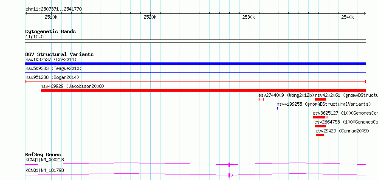This screenshot has width=378, height=180.
Task: Click the esv2744009 (Wong2012b) red glyph
Action: (261, 99)
